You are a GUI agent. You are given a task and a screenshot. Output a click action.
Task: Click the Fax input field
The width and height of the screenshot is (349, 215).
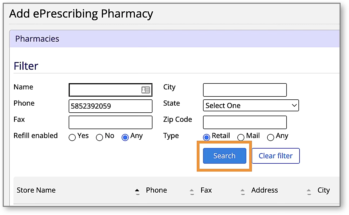coord(111,122)
